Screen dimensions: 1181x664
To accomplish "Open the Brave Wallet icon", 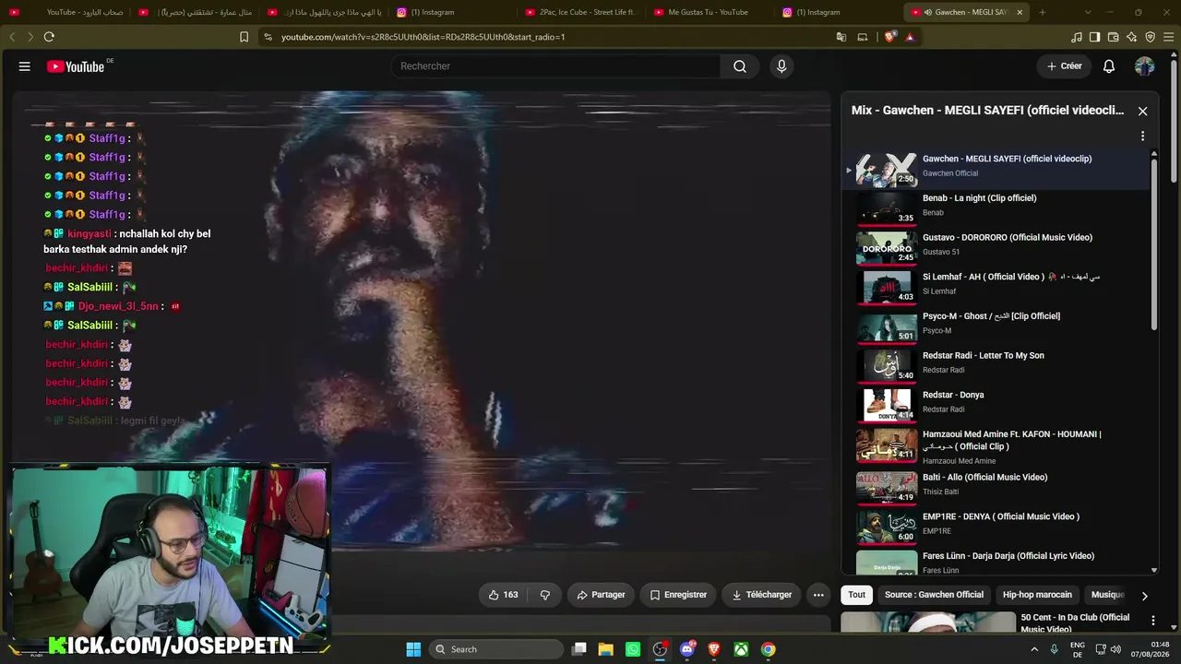I will point(1113,37).
